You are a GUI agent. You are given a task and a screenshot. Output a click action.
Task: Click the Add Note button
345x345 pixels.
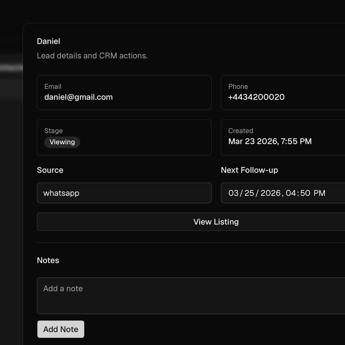coord(61,329)
